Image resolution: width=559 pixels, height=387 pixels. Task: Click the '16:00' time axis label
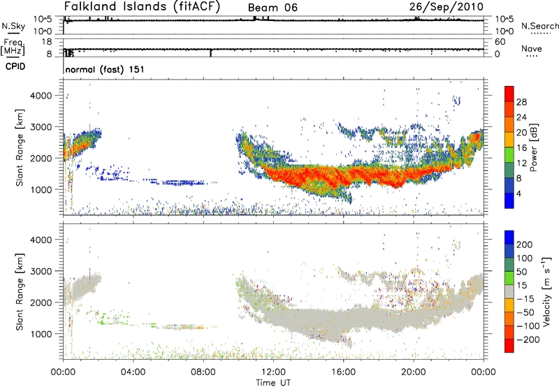pyautogui.click(x=343, y=372)
